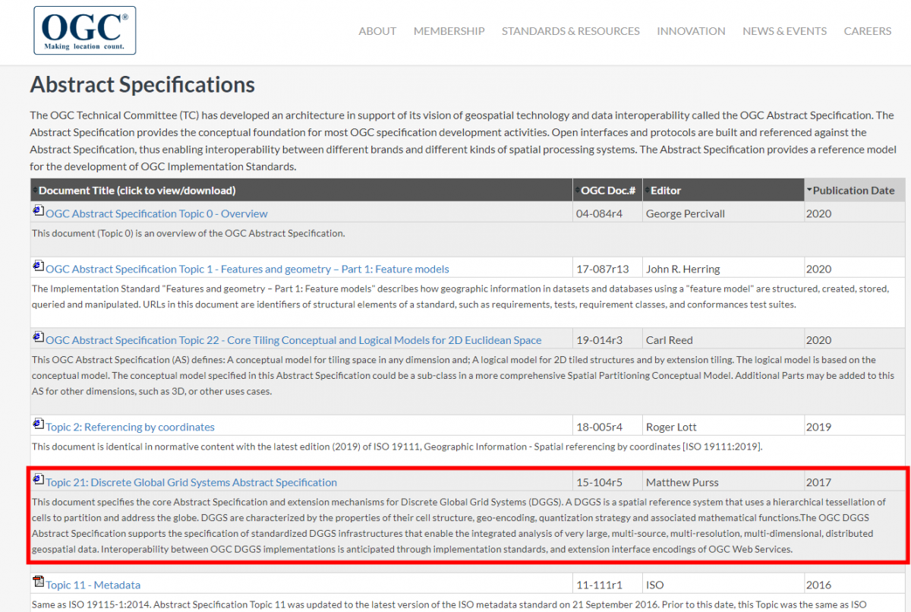Screen dimensions: 911x612
Task: Click the document icon beside Topic 2 Referencing
Action: pos(38,424)
